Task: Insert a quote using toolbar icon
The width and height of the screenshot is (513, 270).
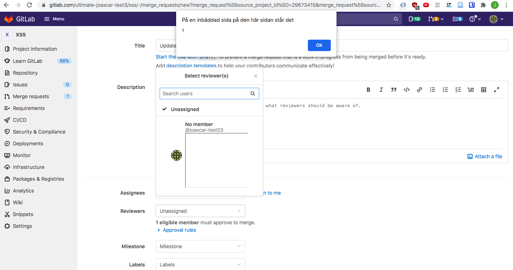Action: [394, 90]
